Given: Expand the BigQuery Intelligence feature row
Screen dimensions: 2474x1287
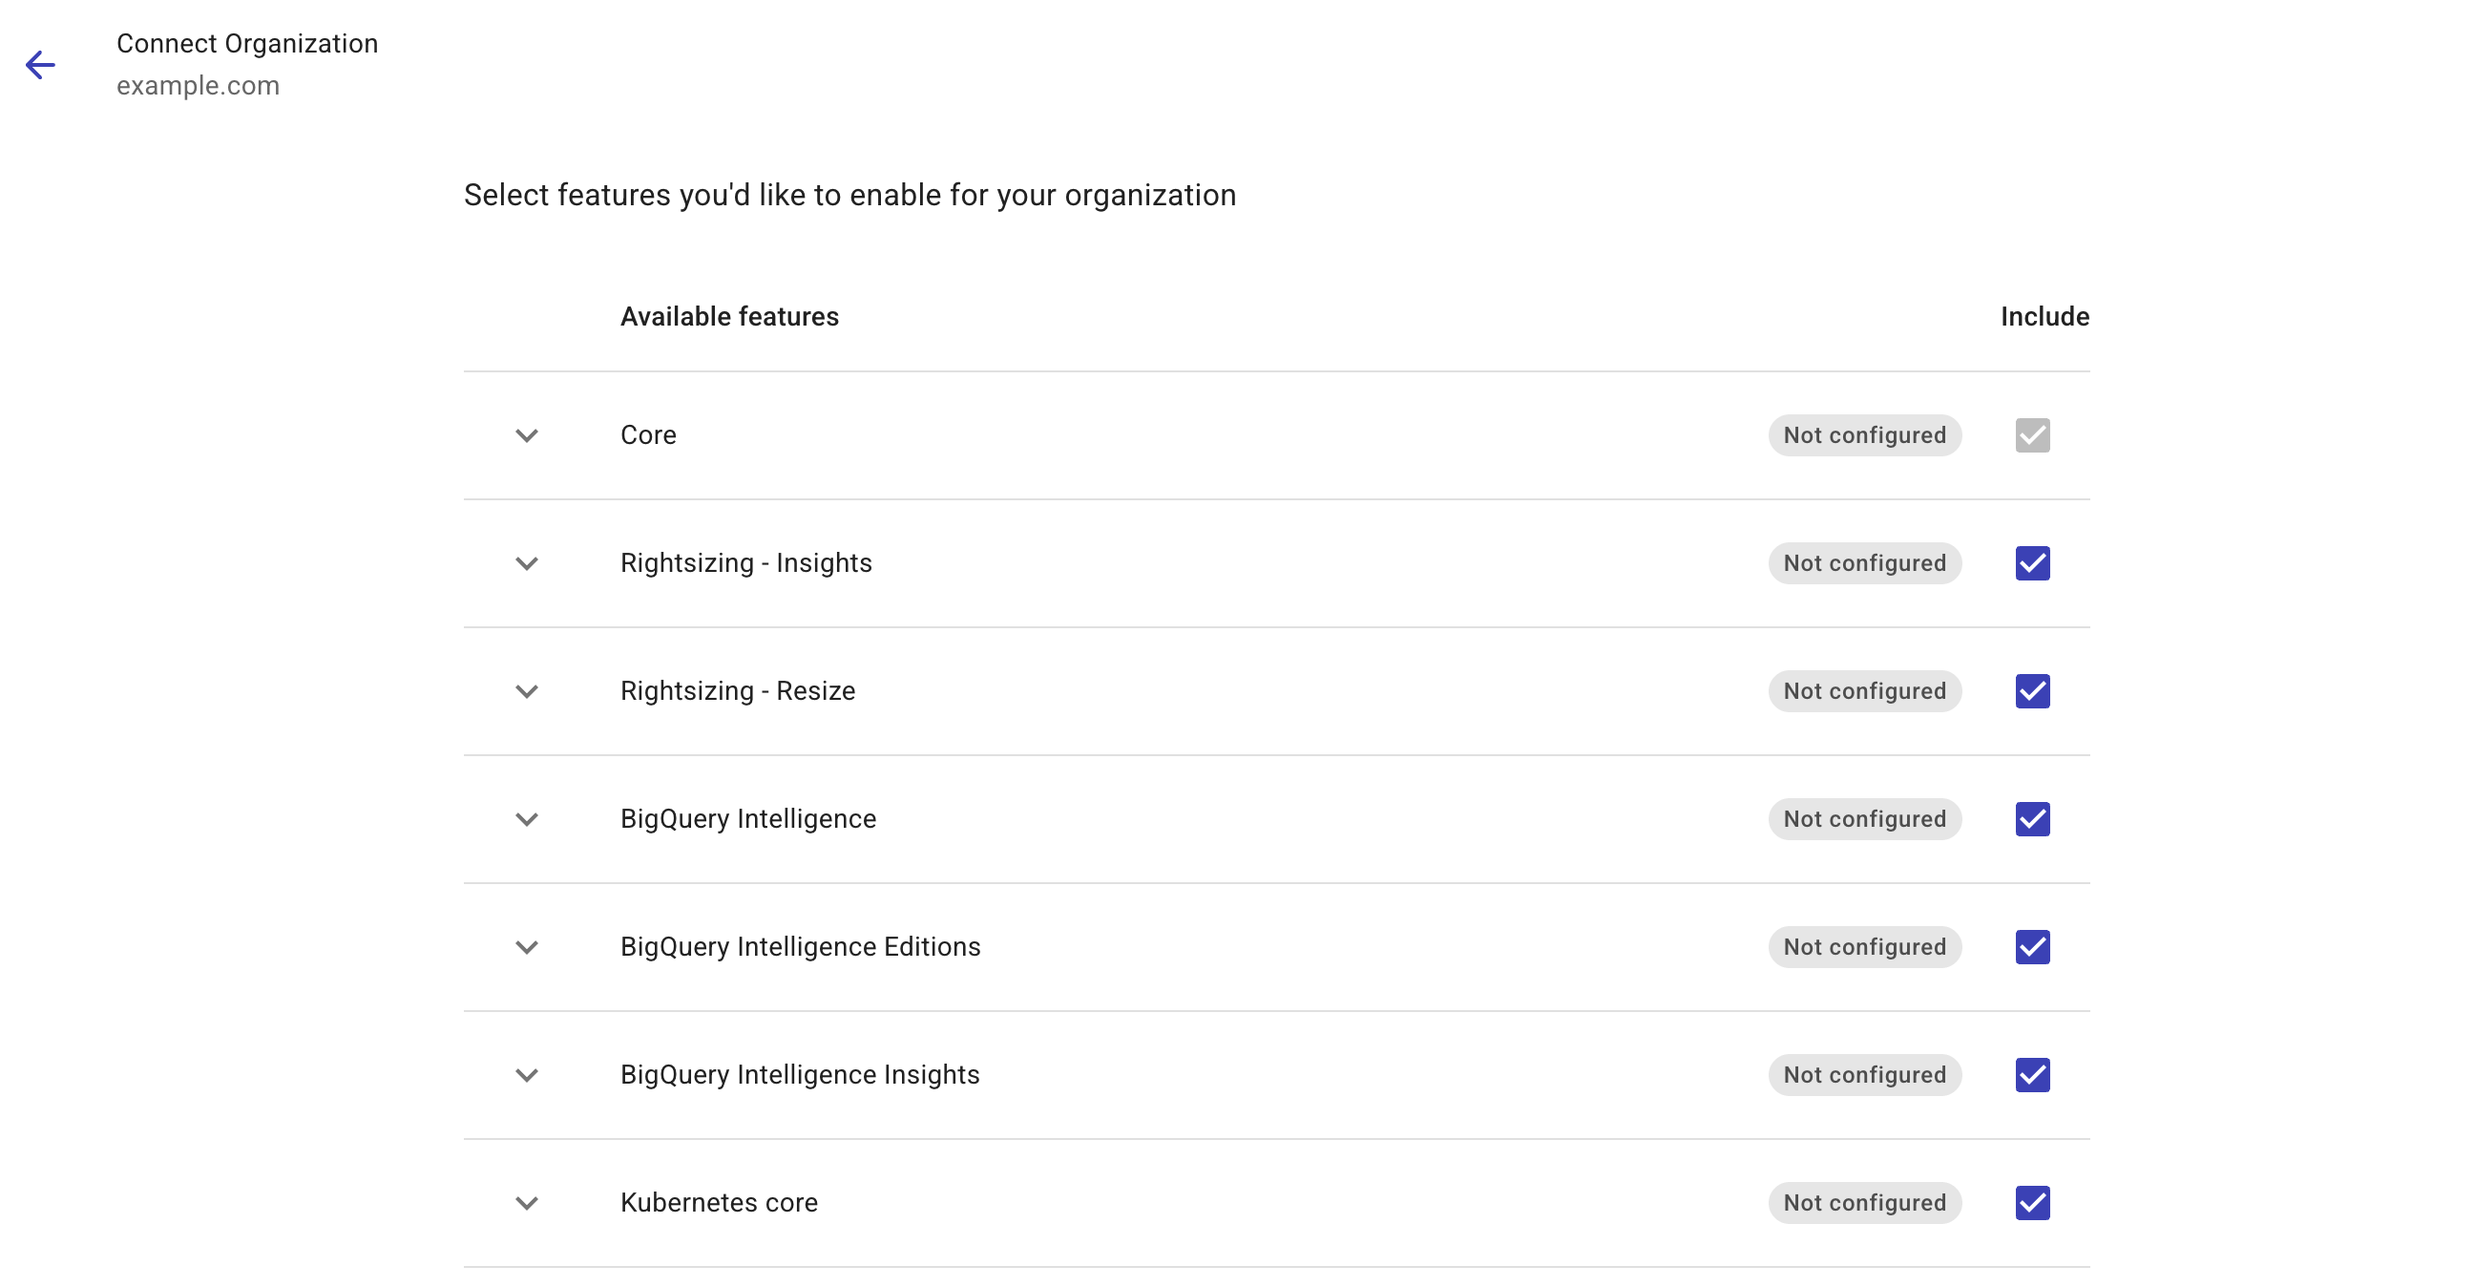Looking at the screenshot, I should 526,819.
